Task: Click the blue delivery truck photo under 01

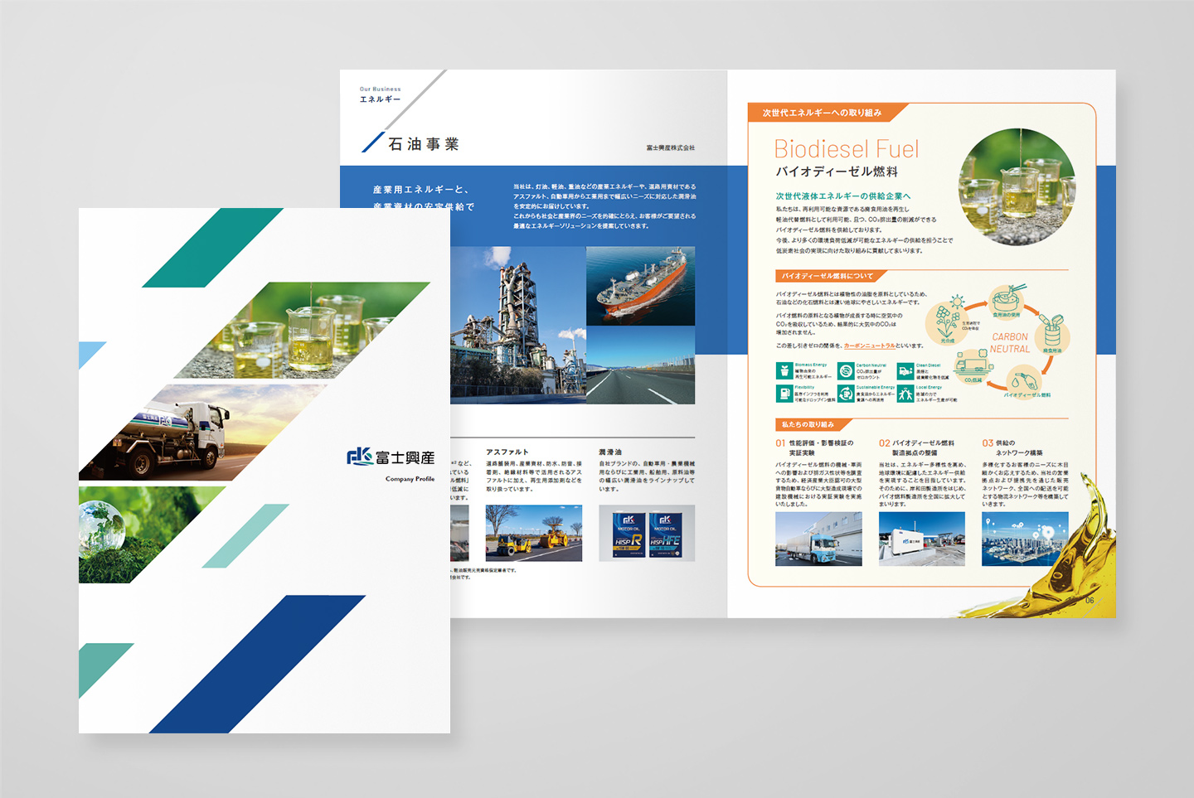Action: coord(818,539)
